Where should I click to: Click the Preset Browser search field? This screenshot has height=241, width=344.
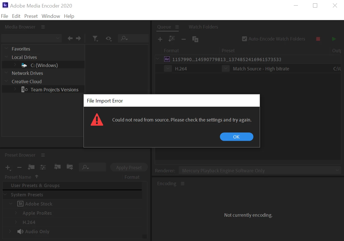point(92,167)
